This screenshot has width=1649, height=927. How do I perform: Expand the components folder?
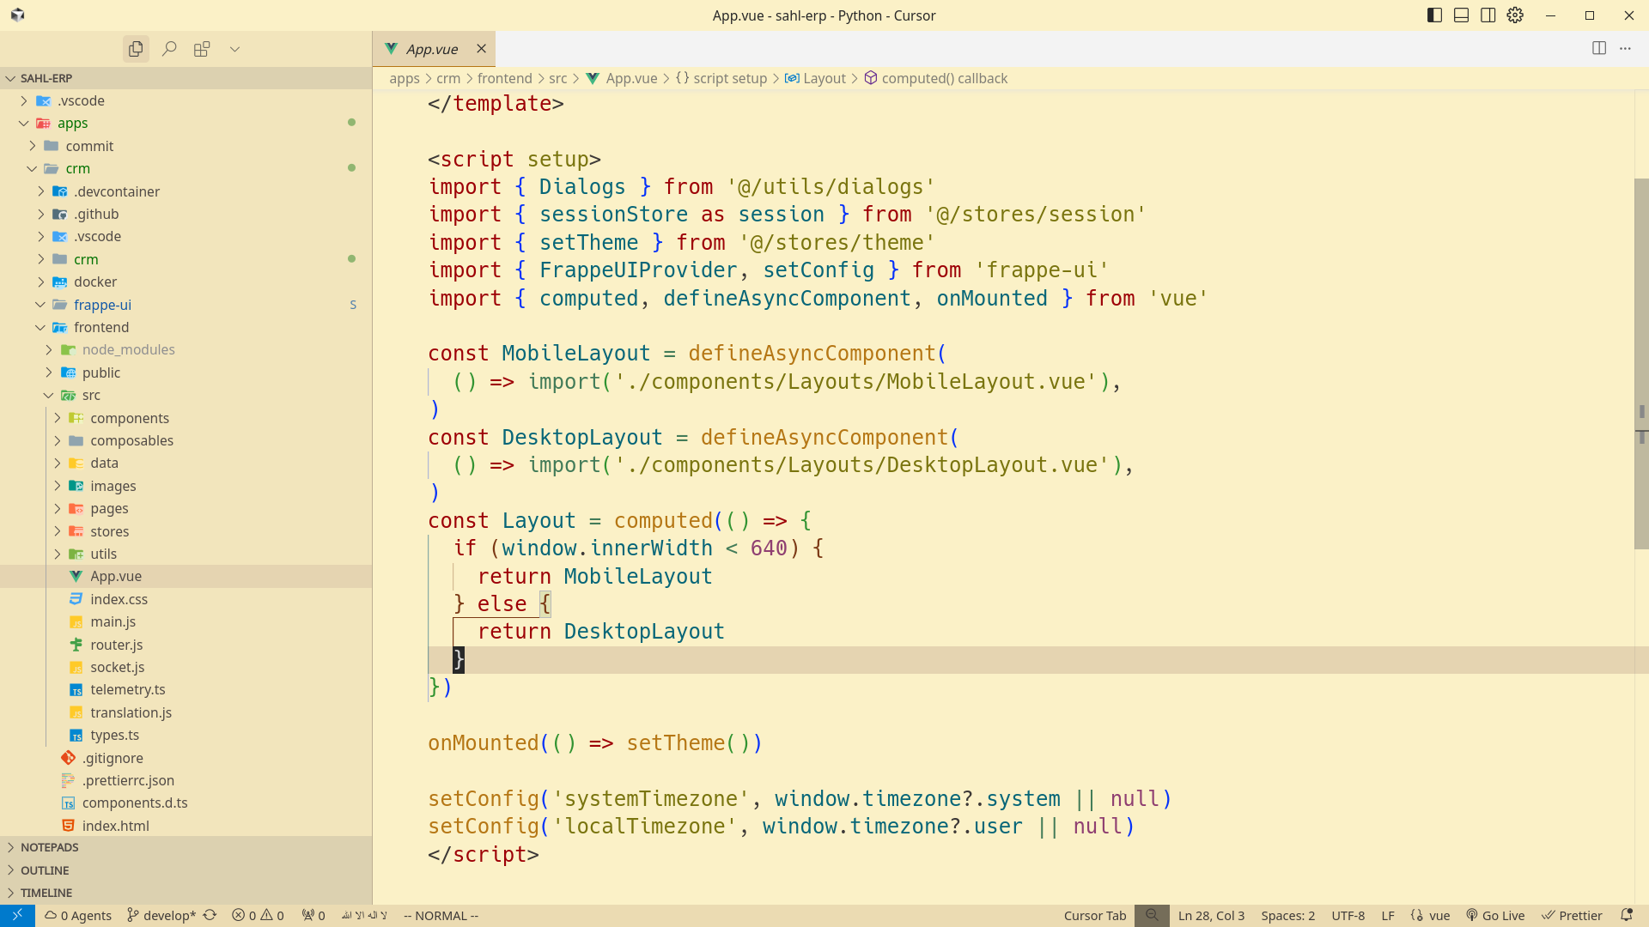(129, 418)
